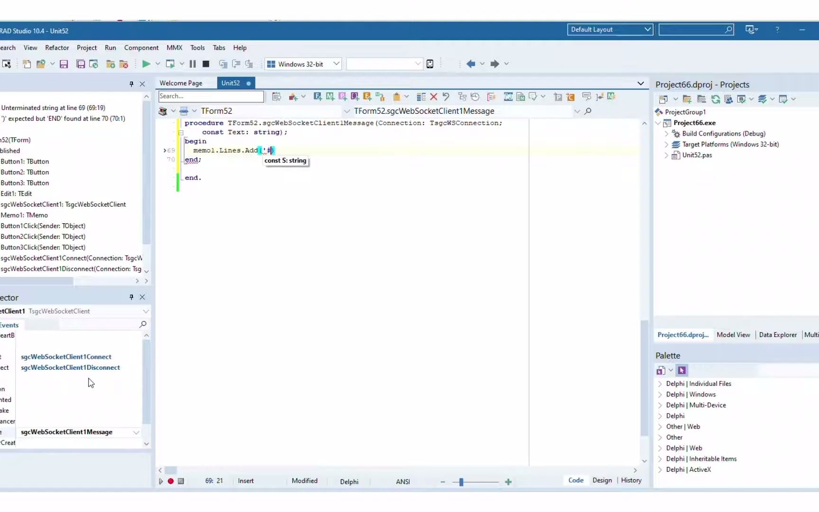
Task: Click the title bar search box
Action: (696, 29)
